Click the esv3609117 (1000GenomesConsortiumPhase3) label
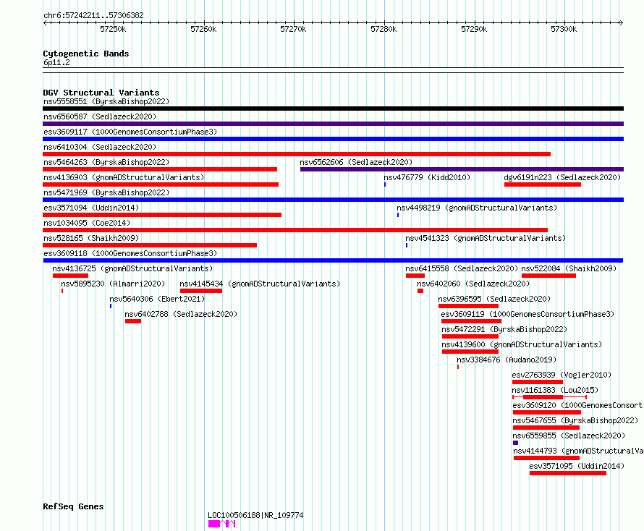This screenshot has height=531, width=644. tap(130, 132)
